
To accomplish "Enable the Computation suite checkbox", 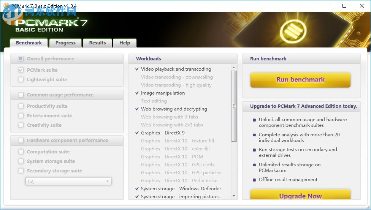I will 21,152.
